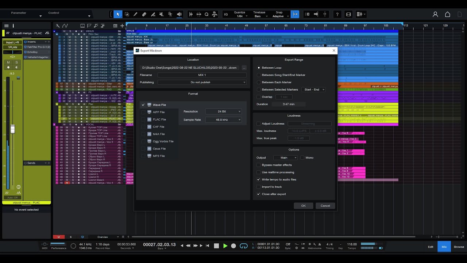Select Between Song Start/End Marker option

click(x=259, y=75)
